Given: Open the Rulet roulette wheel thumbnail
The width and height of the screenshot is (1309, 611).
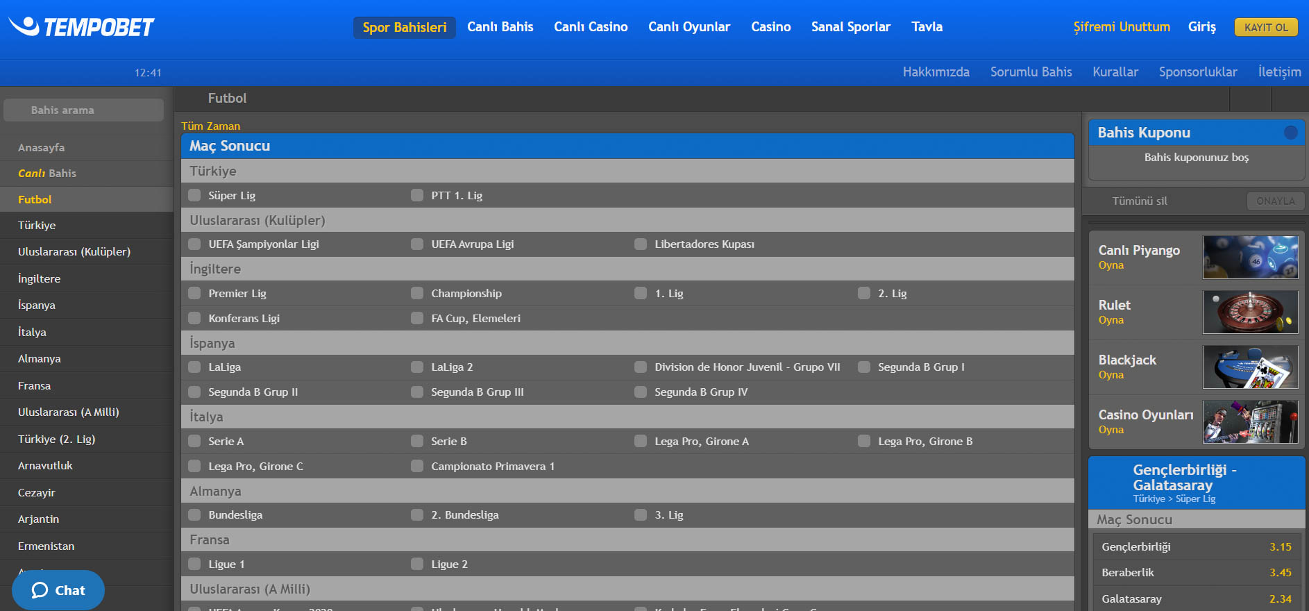Looking at the screenshot, I should point(1250,312).
